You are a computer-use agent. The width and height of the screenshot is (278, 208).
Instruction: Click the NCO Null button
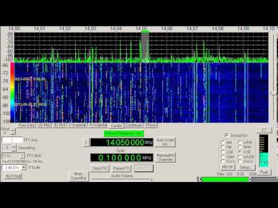point(13,176)
